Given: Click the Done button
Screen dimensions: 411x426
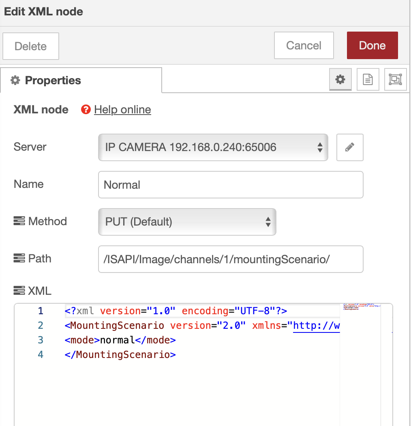Looking at the screenshot, I should click(372, 45).
